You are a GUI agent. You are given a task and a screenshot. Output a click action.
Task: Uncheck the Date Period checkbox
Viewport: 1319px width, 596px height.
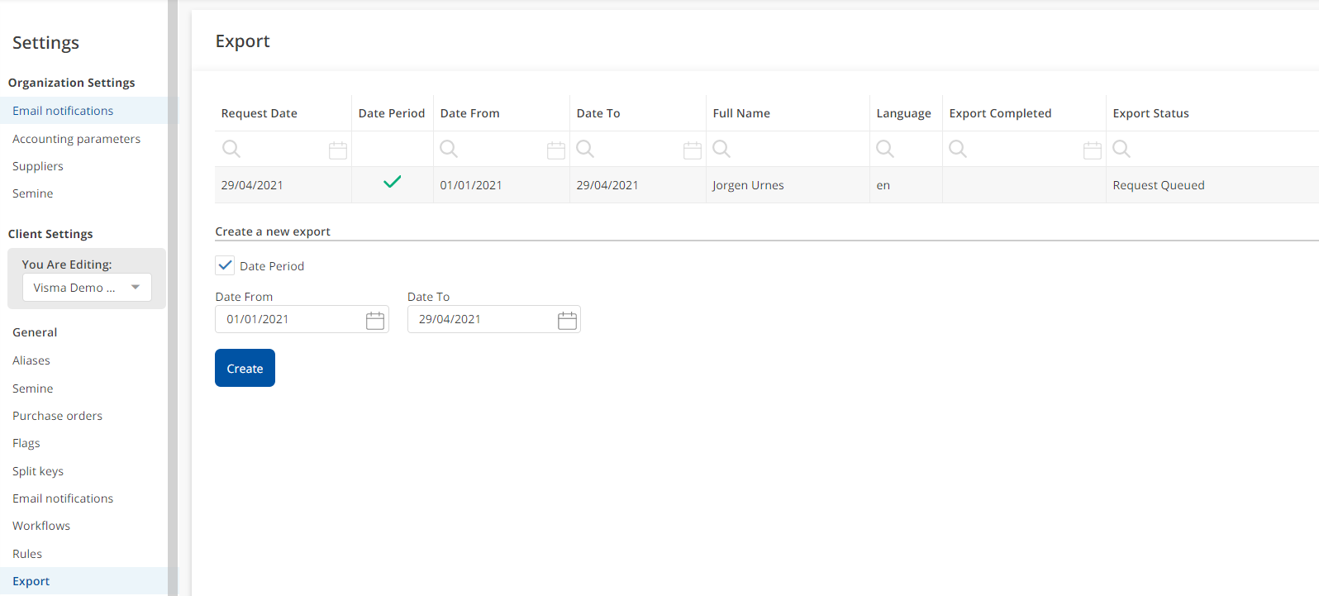(x=225, y=265)
